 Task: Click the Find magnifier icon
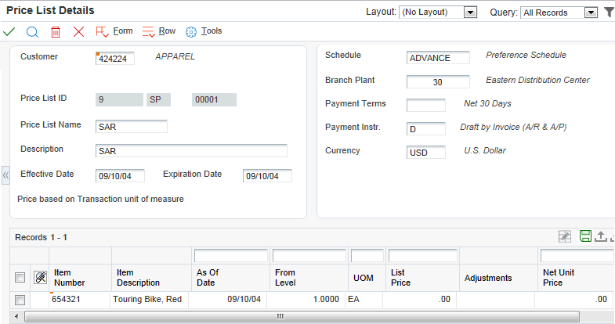pyautogui.click(x=32, y=32)
